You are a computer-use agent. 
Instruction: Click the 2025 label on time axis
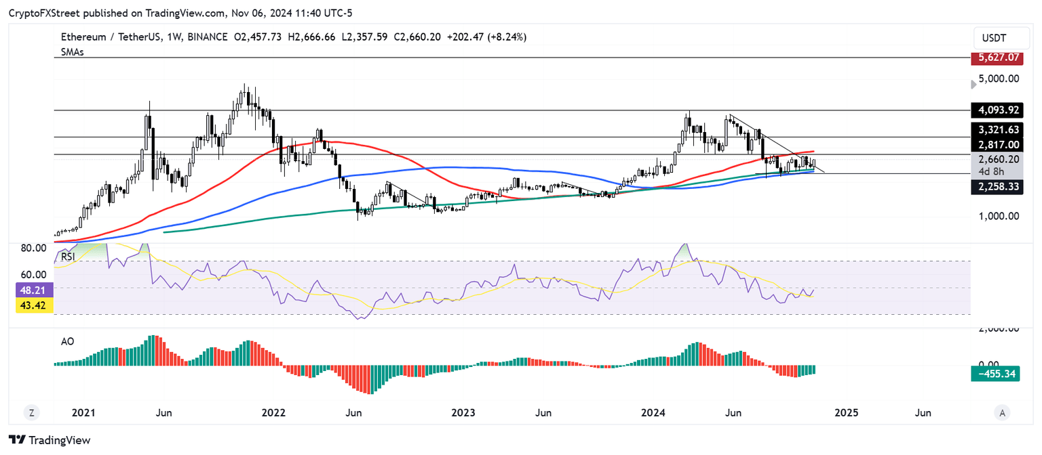coord(845,412)
